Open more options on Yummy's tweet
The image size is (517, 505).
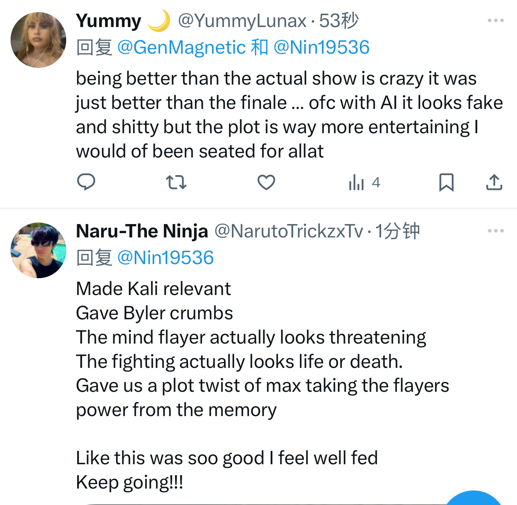(x=495, y=20)
